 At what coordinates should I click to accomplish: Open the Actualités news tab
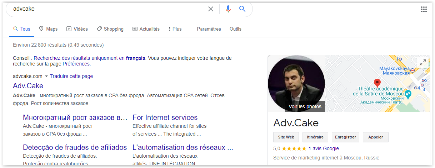point(146,29)
